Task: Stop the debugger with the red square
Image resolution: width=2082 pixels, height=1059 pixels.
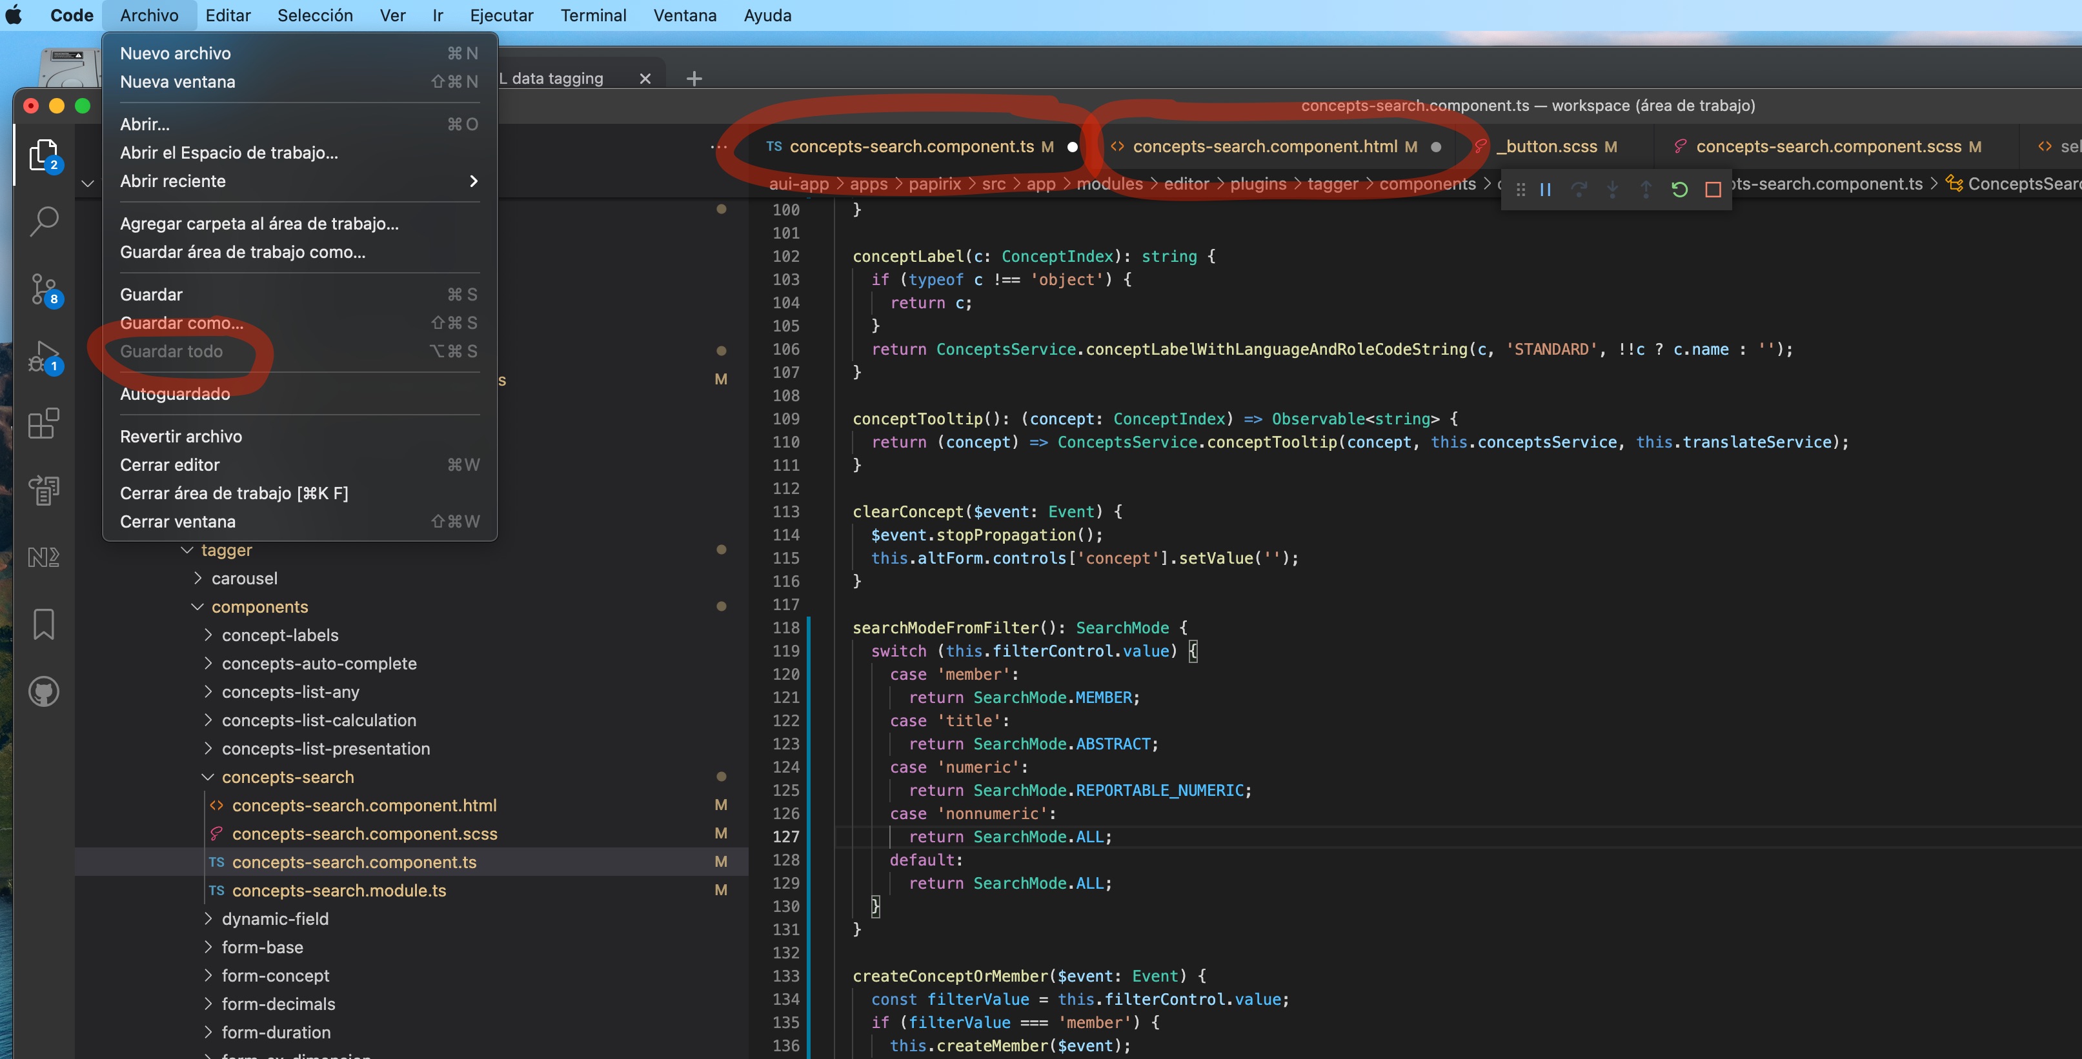Action: pyautogui.click(x=1713, y=189)
